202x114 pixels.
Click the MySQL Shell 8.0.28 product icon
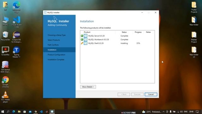pos(86,43)
